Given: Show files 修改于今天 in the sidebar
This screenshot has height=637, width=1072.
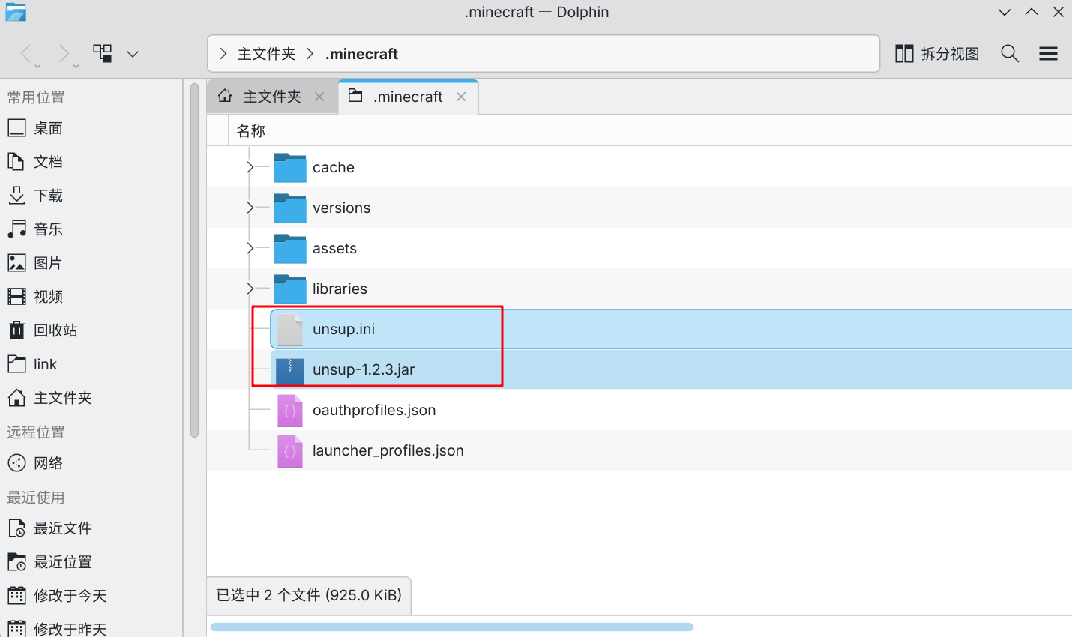Looking at the screenshot, I should (x=57, y=596).
